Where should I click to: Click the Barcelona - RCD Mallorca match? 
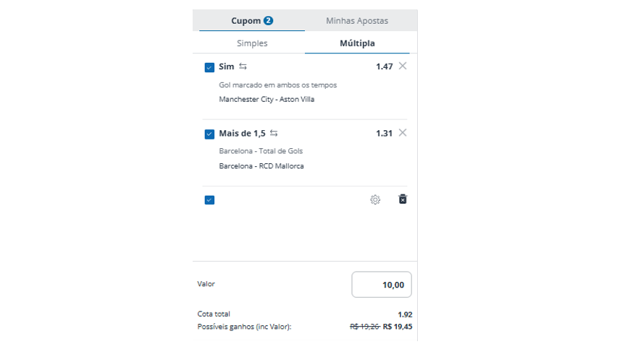click(261, 166)
